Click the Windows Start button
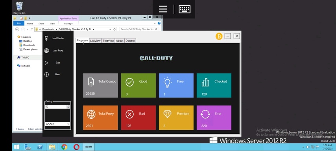 point(17,147)
